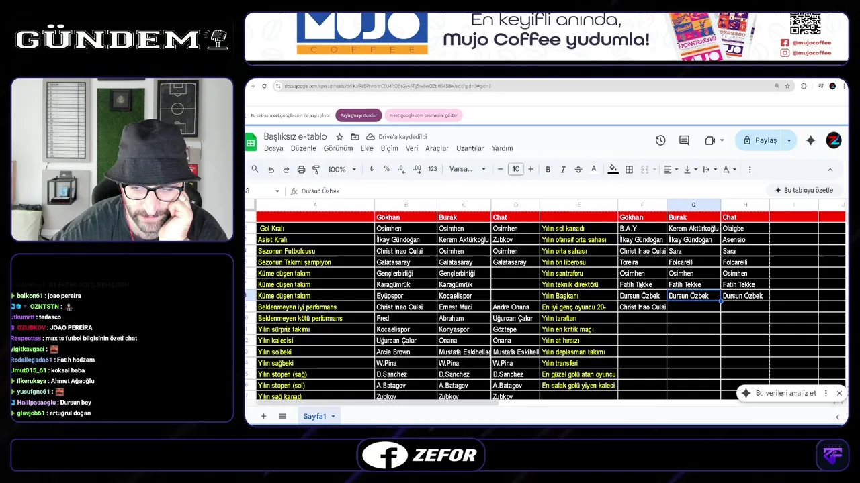Click the Google Sheets home logo
This screenshot has height=483, width=860.
point(251,141)
